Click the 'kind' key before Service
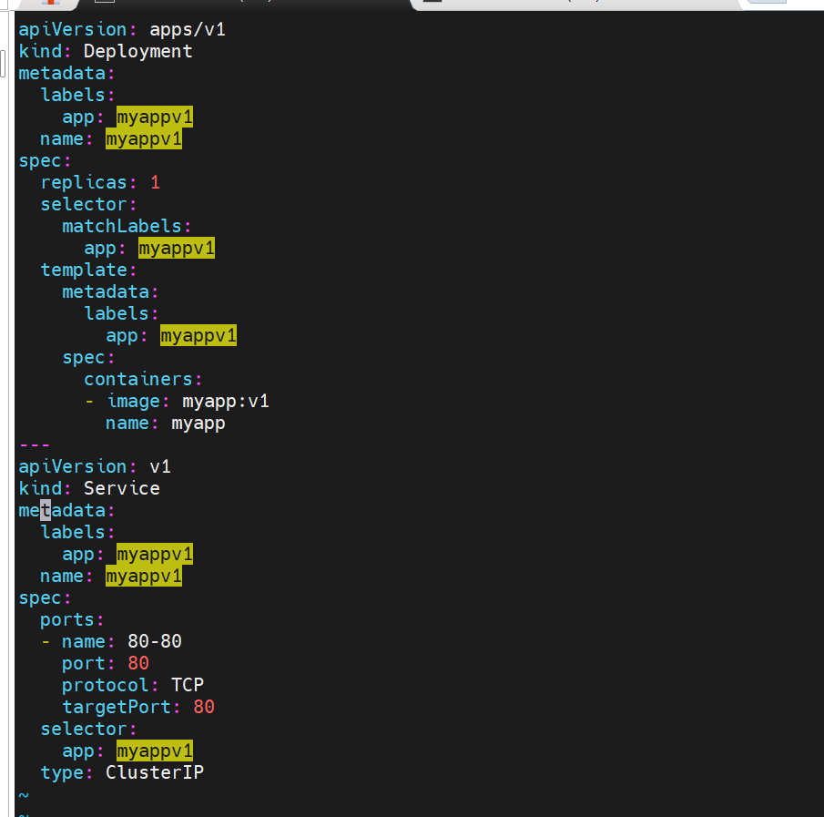 pyautogui.click(x=40, y=488)
